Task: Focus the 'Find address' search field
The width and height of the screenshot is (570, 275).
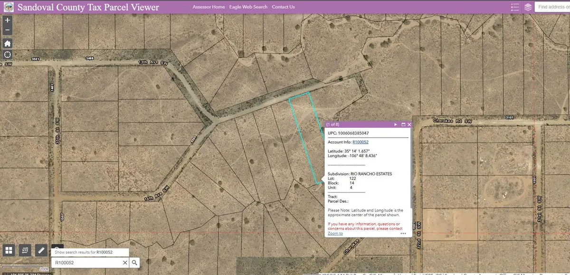Action: [x=552, y=7]
